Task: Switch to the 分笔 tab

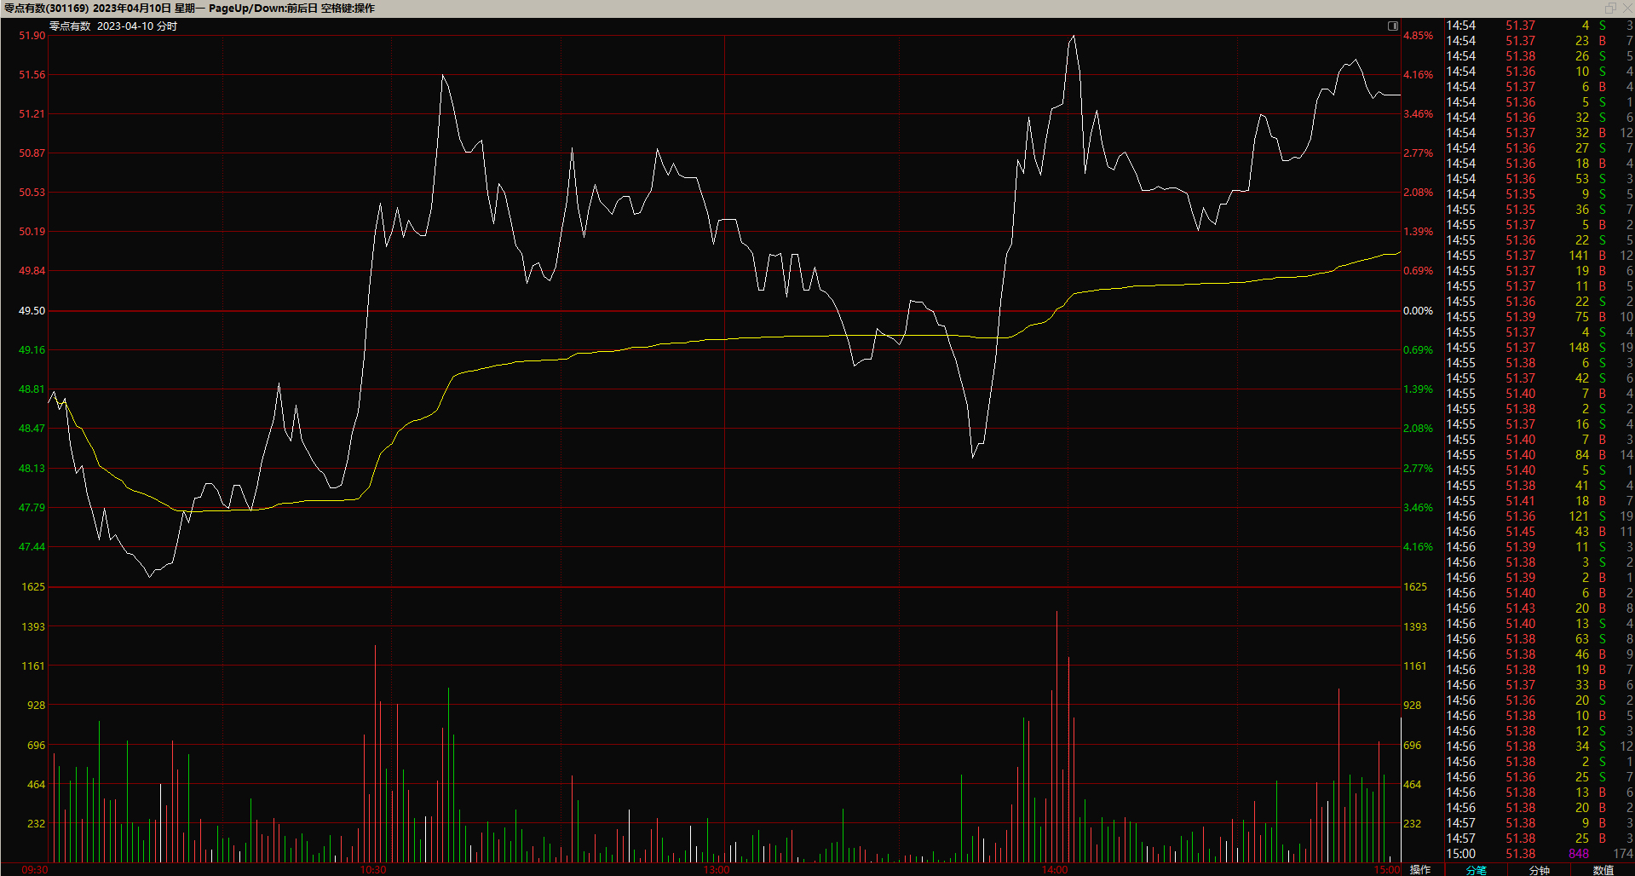Action: click(x=1476, y=869)
